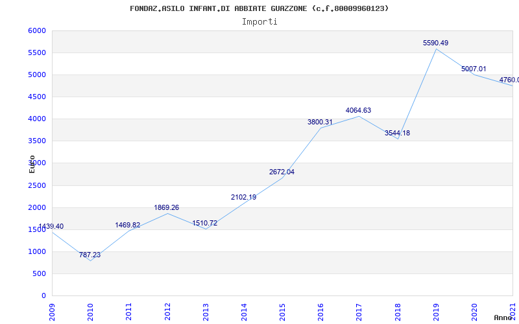Screen dimensions: 519x324
Task: Select the 1869.26 data label
Action: [x=167, y=207]
